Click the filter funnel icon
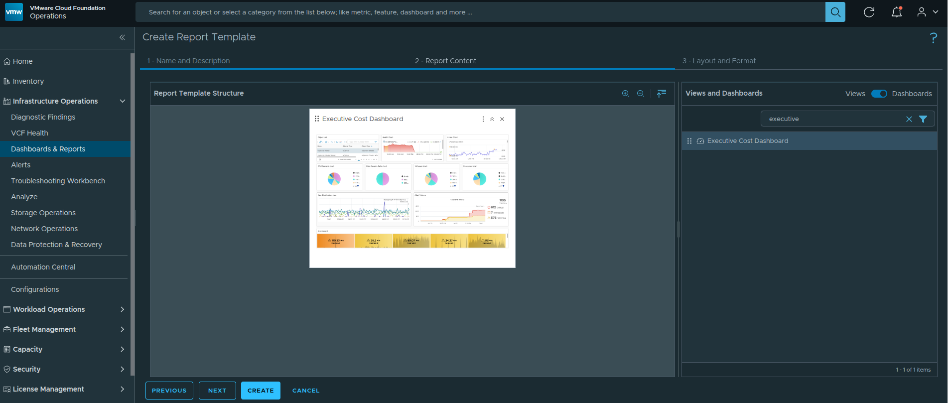948x403 pixels. 923,119
